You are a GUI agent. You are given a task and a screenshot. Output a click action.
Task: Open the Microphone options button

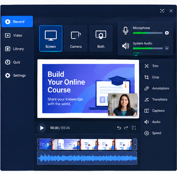tap(167, 33)
